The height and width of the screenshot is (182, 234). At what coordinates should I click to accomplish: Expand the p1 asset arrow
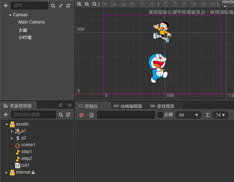12,131
